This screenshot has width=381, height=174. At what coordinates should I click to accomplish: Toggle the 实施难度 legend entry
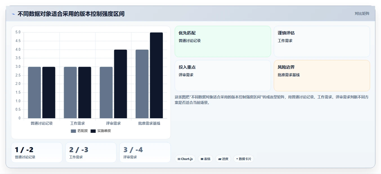(x=101, y=131)
